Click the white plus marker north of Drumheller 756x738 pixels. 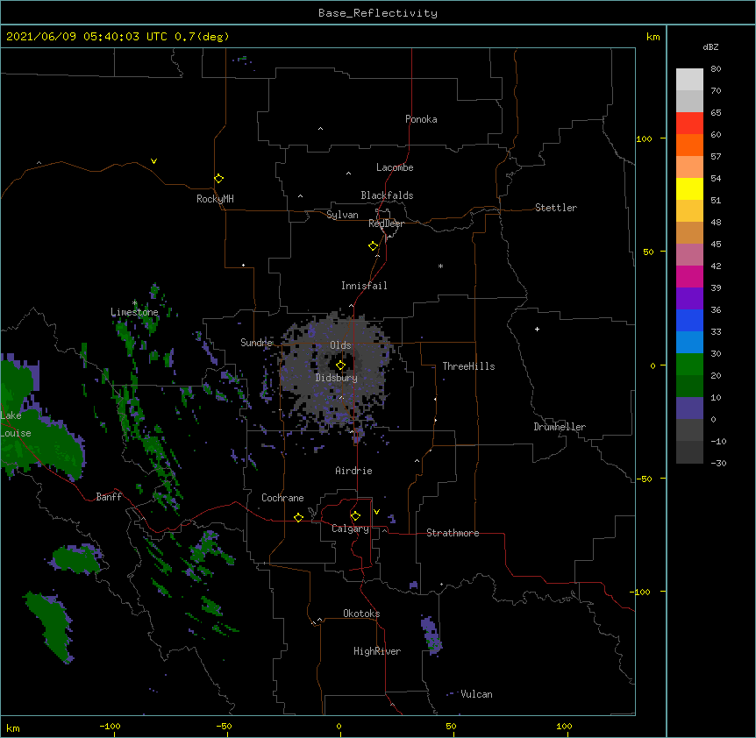pyautogui.click(x=537, y=329)
